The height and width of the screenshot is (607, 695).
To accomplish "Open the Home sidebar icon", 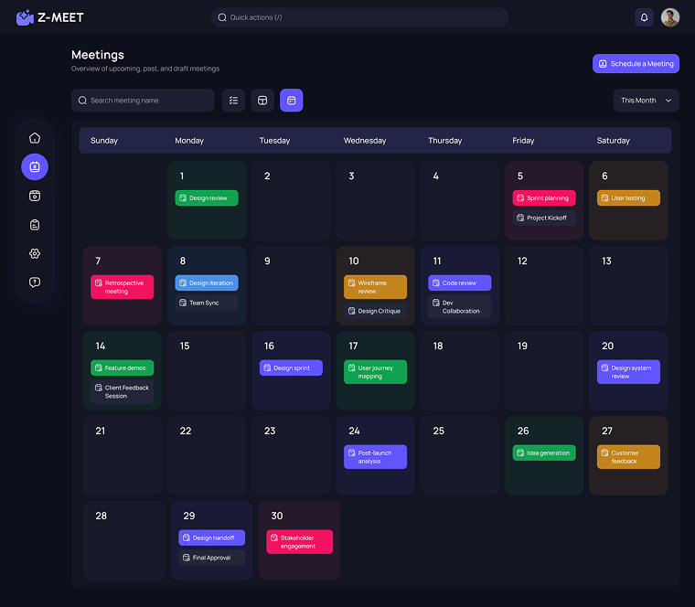I will click(35, 138).
